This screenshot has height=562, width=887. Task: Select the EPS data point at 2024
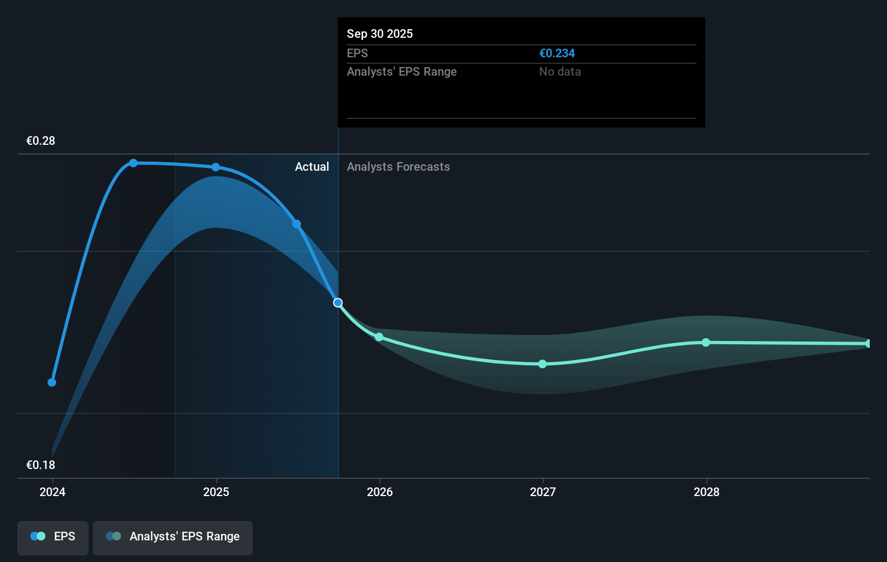52,383
